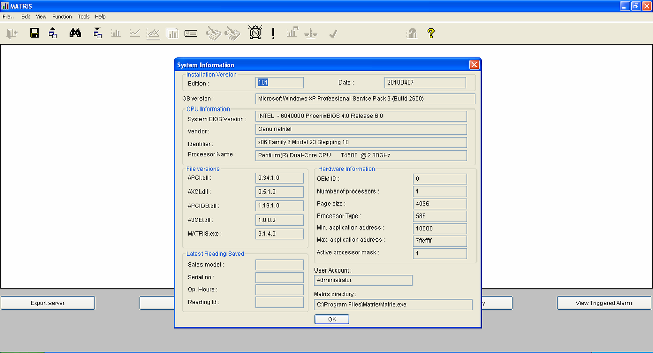Click the floppy disk save icon
The width and height of the screenshot is (653, 353).
34,33
